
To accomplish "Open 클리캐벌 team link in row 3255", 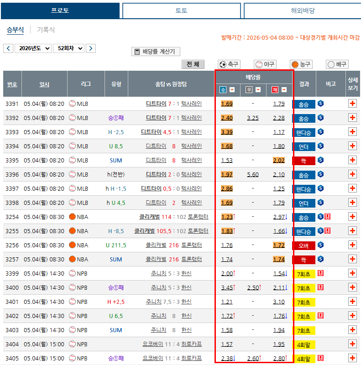I will click(x=144, y=231).
